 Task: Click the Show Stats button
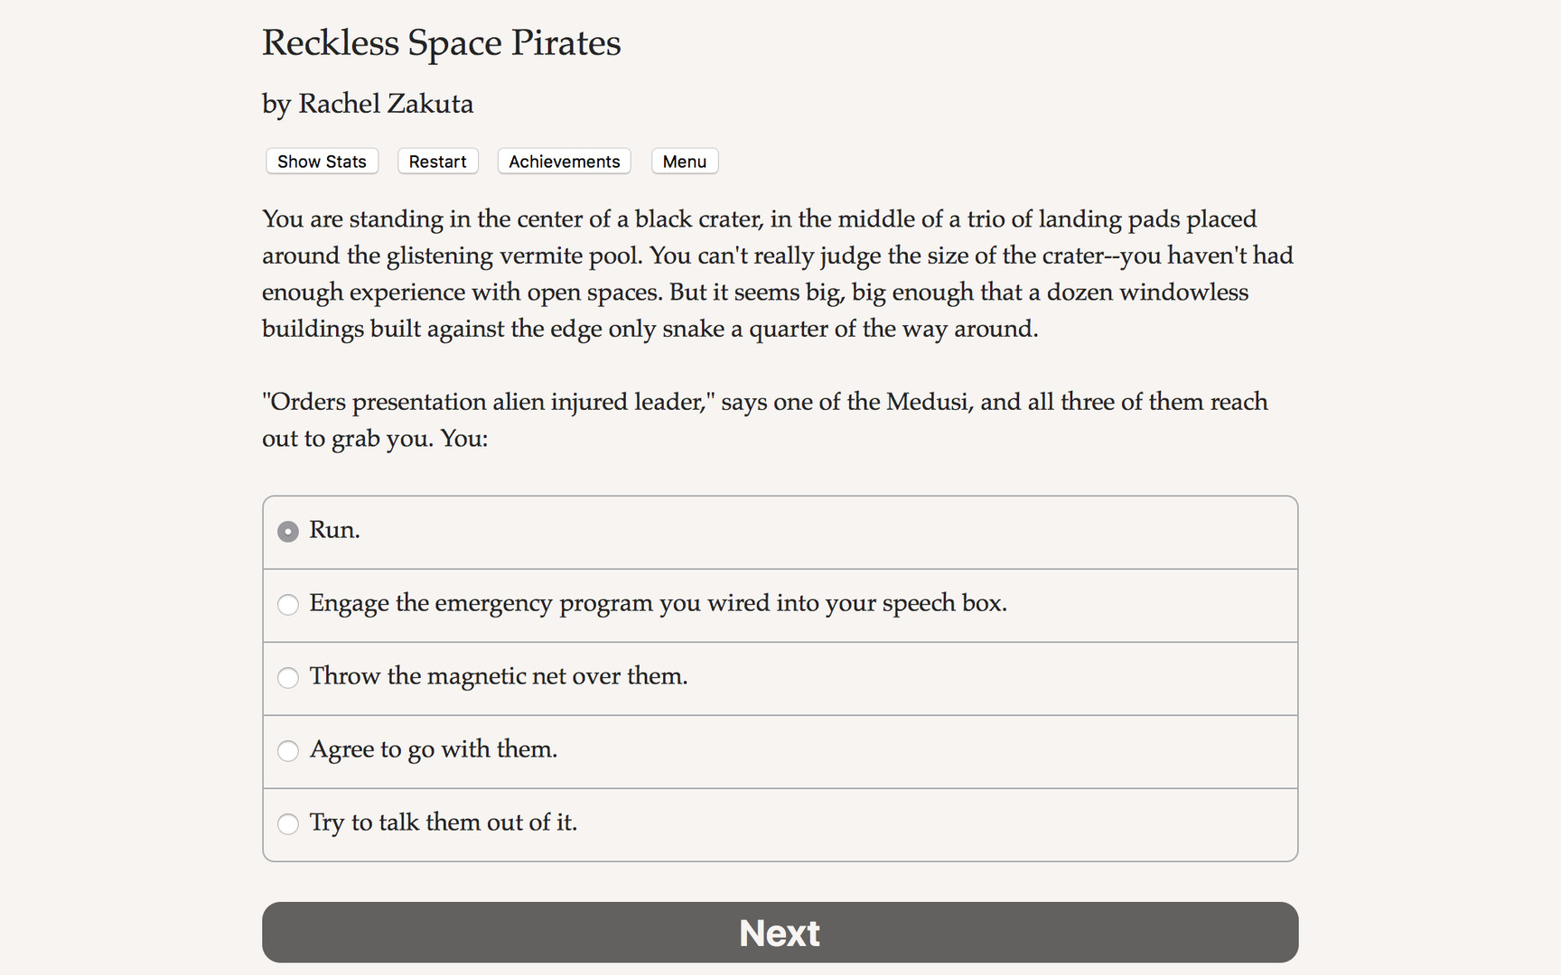(321, 161)
